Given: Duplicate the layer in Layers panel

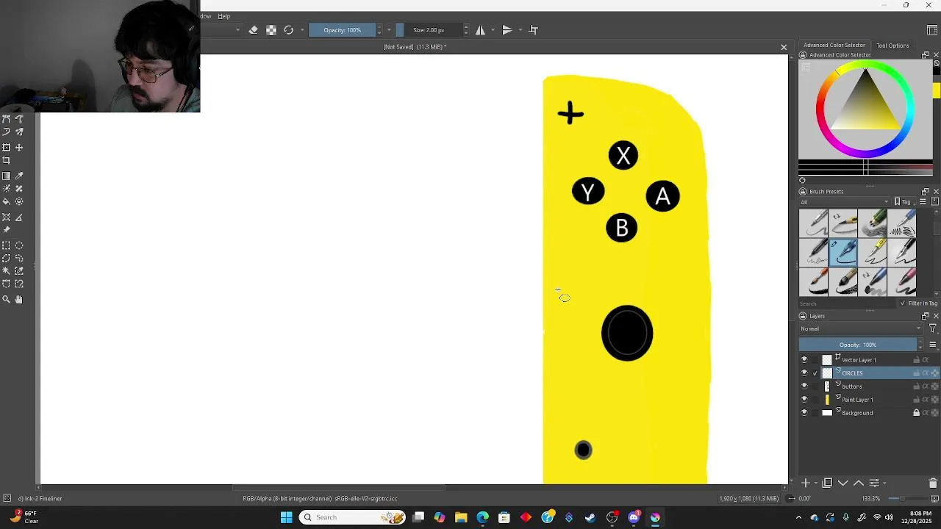Looking at the screenshot, I should (x=827, y=483).
